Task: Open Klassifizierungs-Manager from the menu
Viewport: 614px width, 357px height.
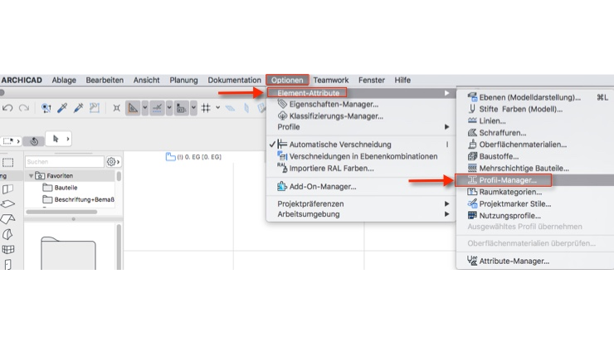Action: [361, 116]
